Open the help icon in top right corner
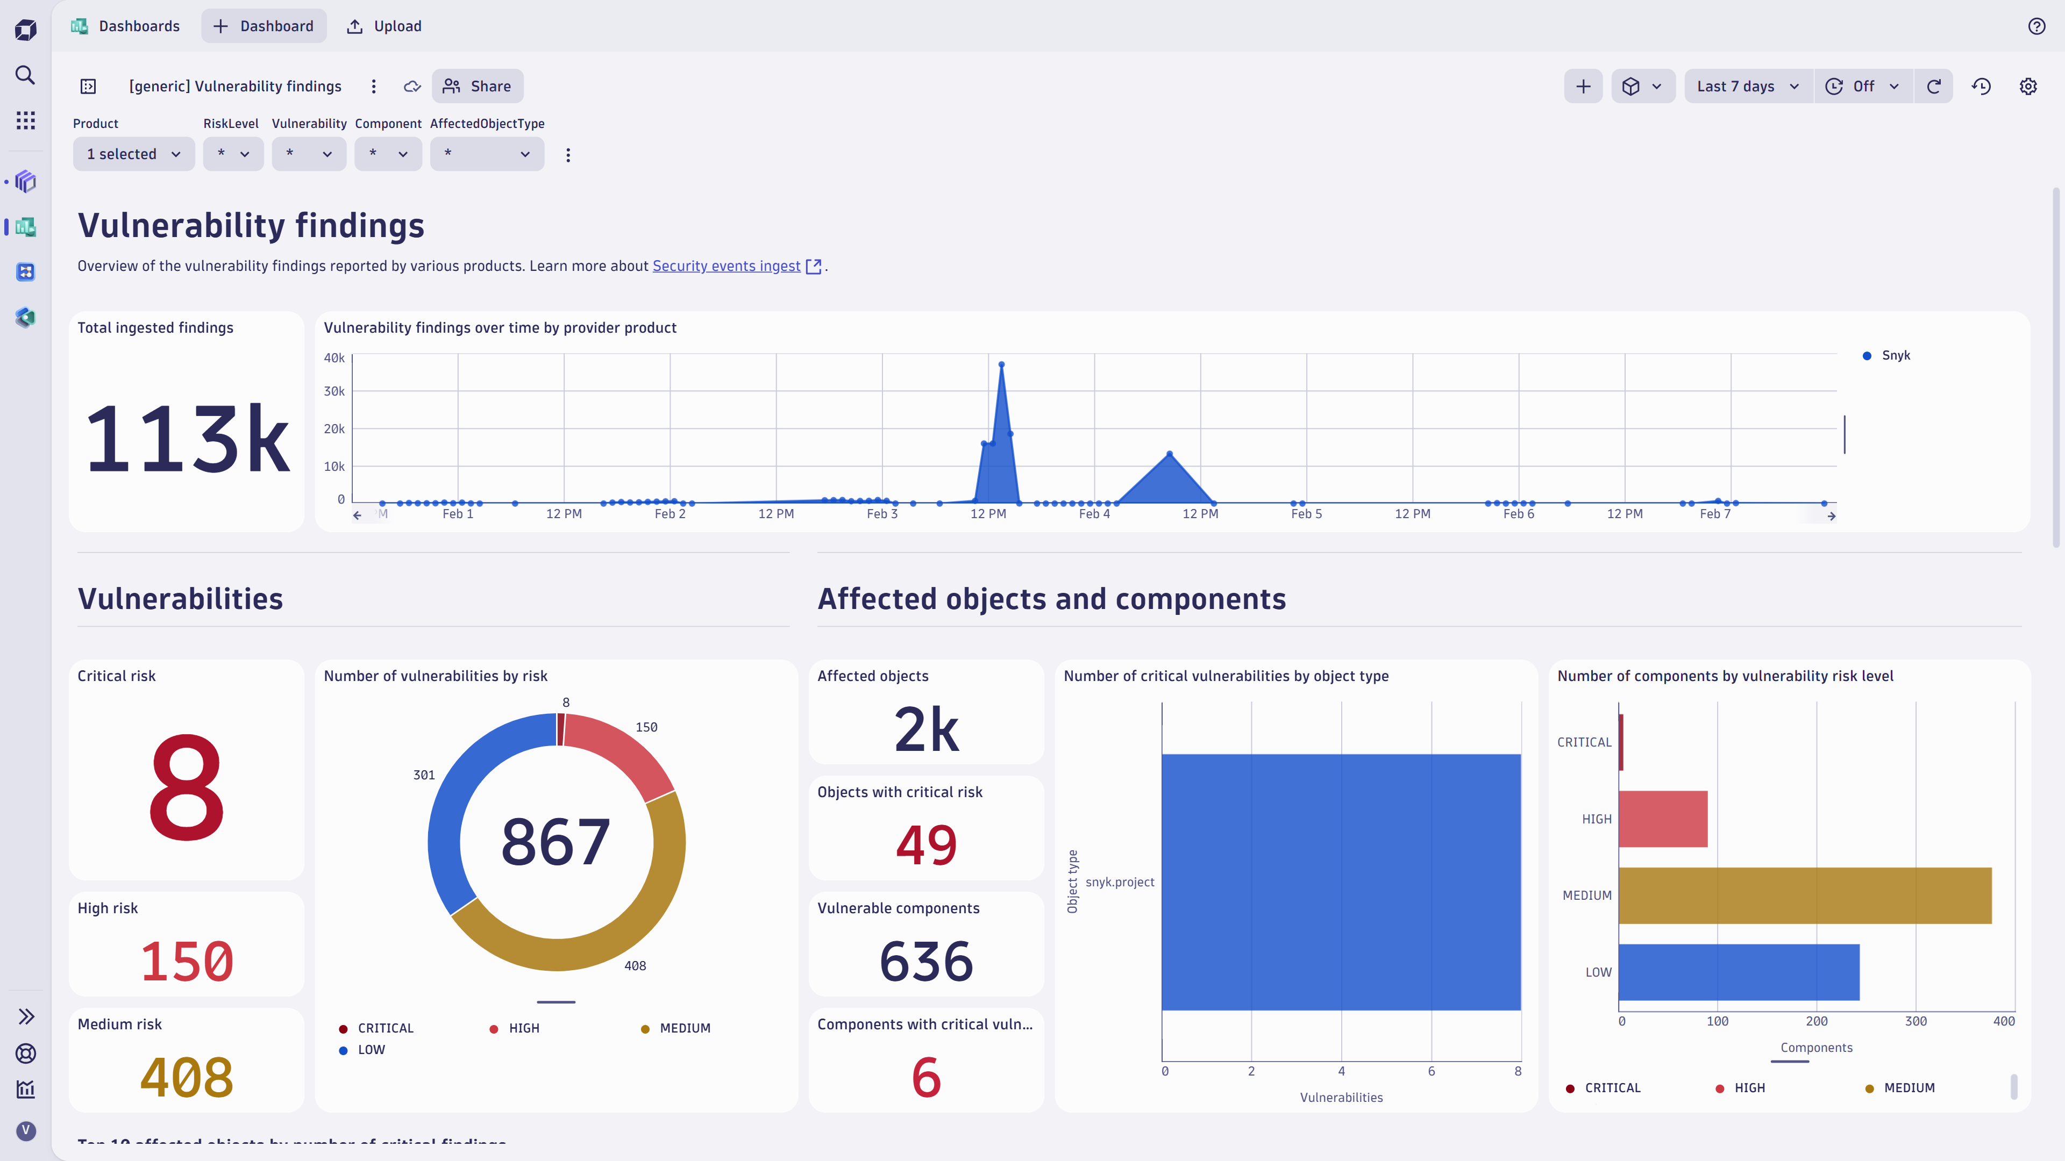The width and height of the screenshot is (2065, 1161). tap(2037, 26)
